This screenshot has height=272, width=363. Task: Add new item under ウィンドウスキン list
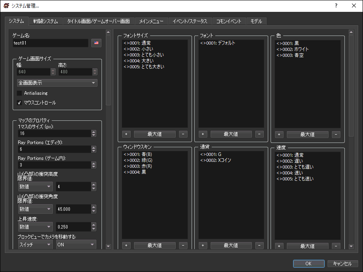[126, 246]
